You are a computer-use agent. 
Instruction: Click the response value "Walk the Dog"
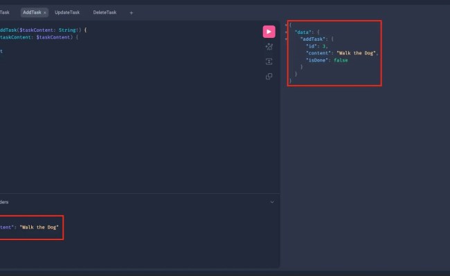[x=356, y=53]
